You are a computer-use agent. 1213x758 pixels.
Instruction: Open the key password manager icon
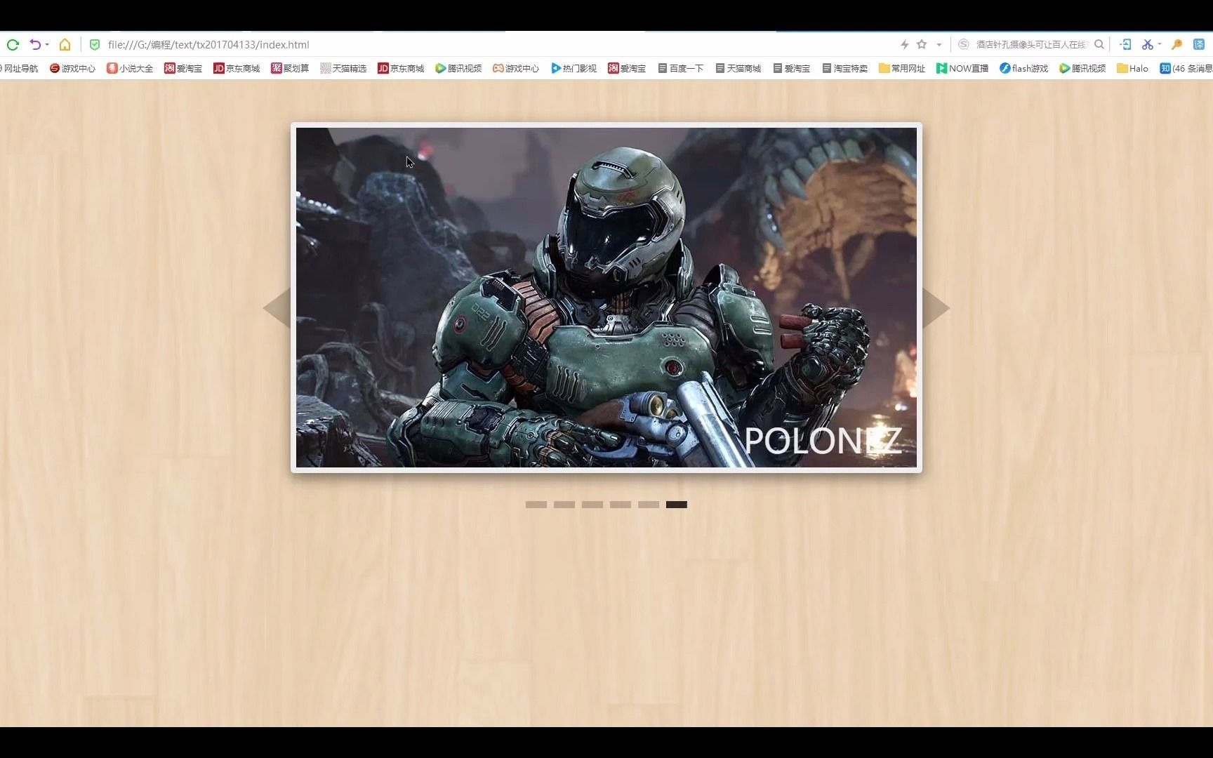pos(1177,45)
